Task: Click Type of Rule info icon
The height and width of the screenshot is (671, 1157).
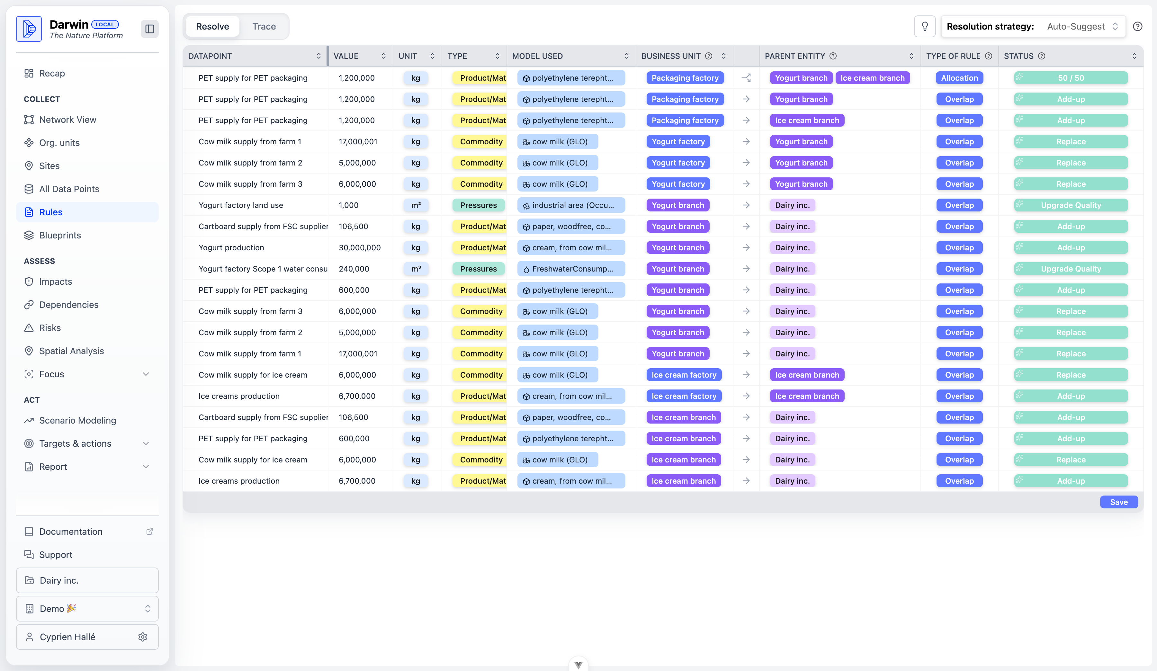Action: 989,56
